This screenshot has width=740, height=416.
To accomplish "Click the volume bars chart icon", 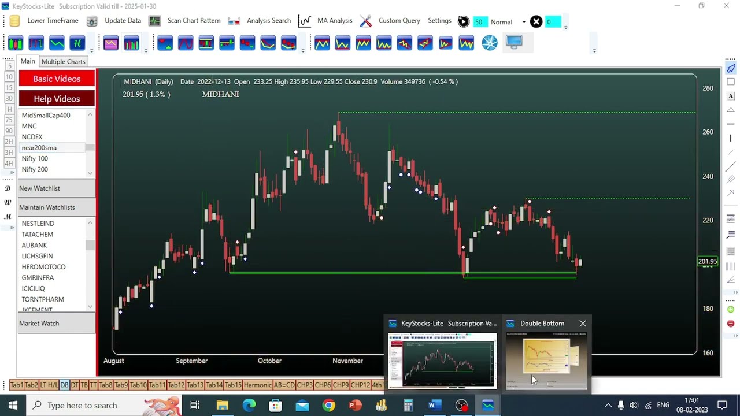I will pos(131,43).
